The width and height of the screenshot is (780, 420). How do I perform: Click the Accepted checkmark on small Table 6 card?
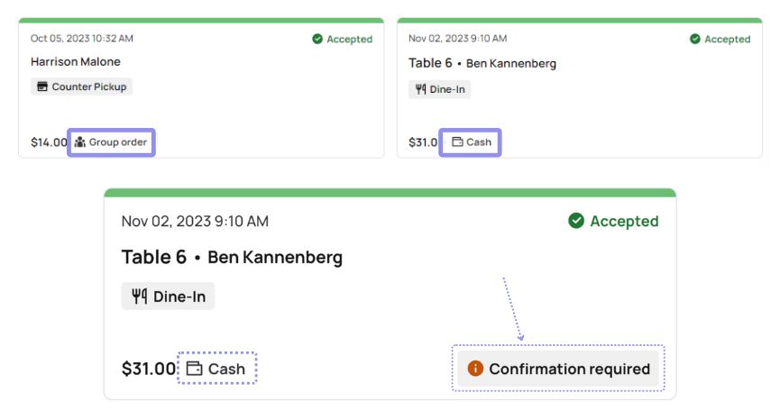(x=695, y=39)
